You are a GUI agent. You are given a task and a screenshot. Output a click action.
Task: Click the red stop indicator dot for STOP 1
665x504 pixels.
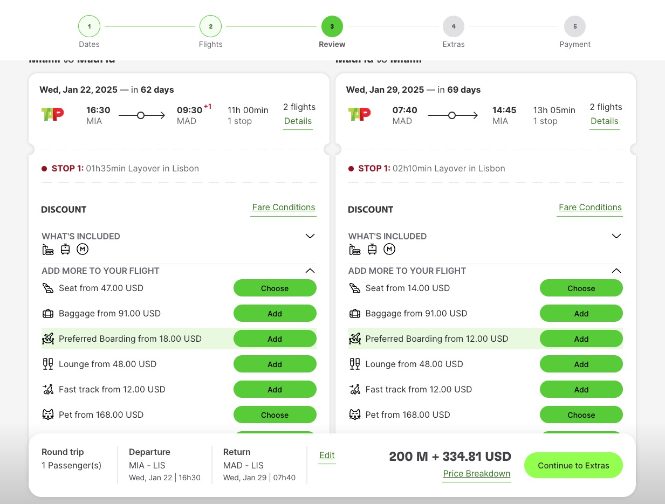(44, 168)
